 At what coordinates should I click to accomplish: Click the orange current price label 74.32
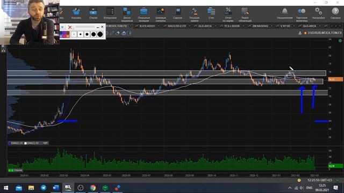pyautogui.click(x=335, y=79)
